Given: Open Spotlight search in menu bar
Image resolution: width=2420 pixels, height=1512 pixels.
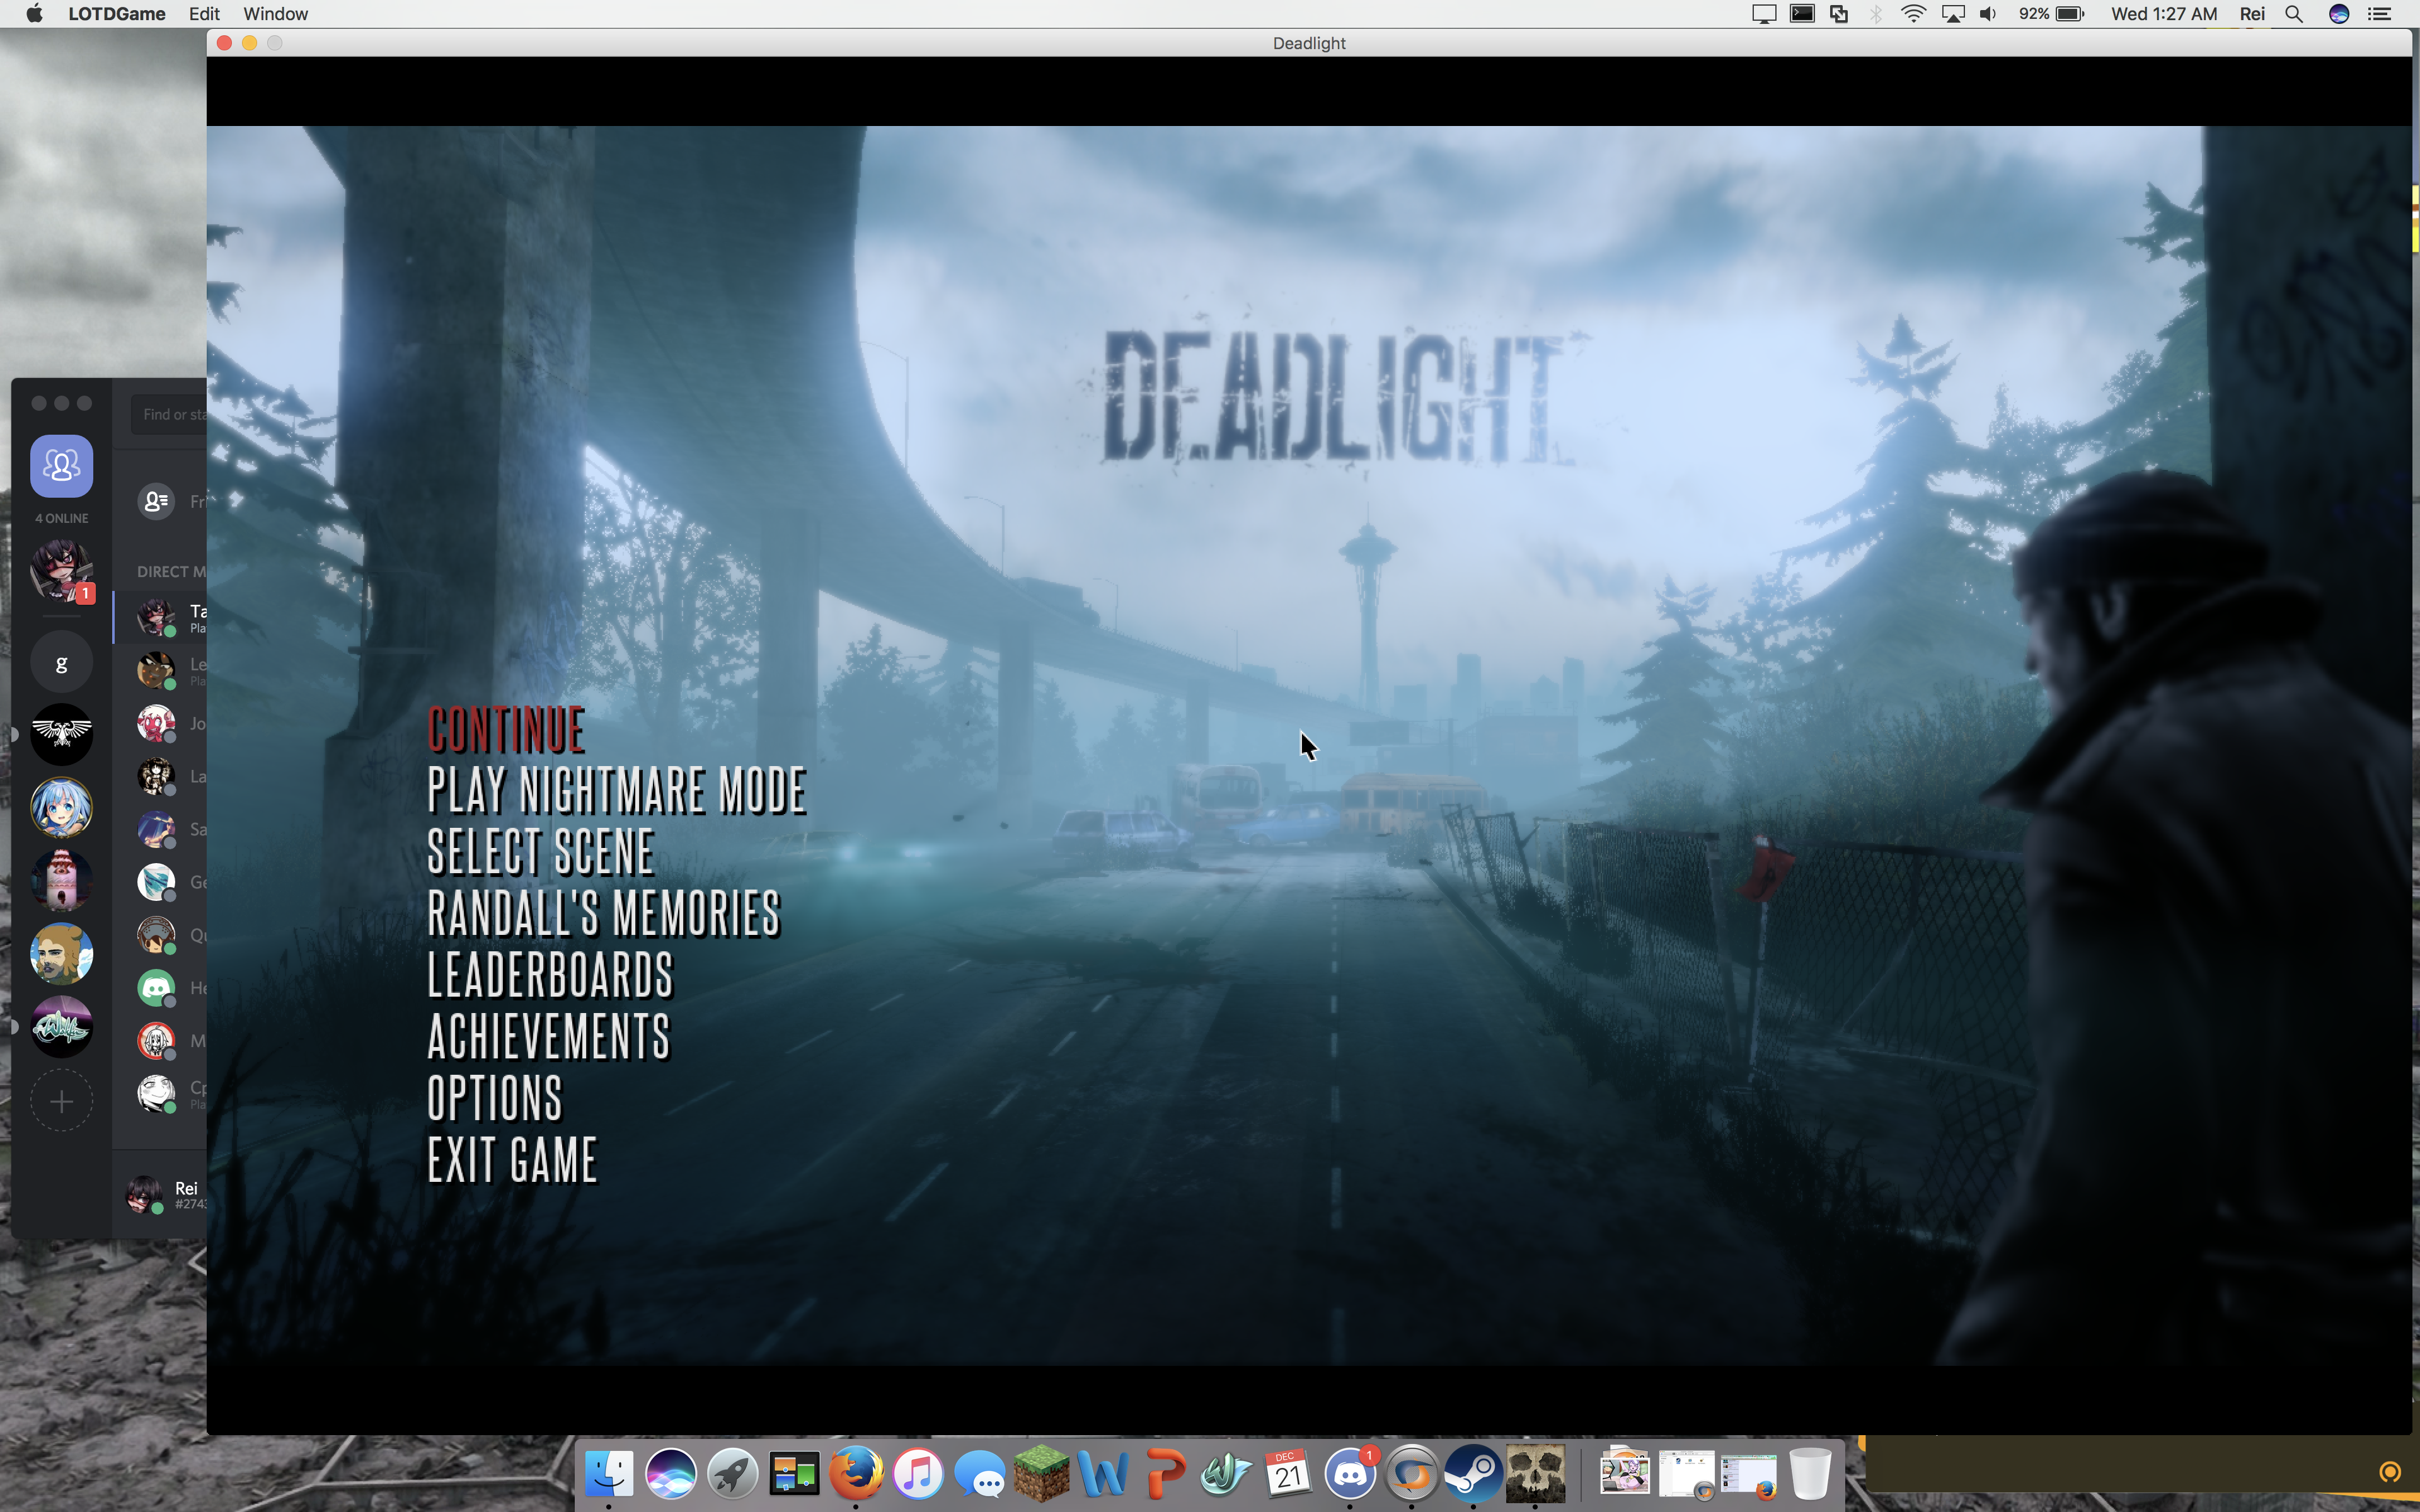Looking at the screenshot, I should click(2294, 14).
